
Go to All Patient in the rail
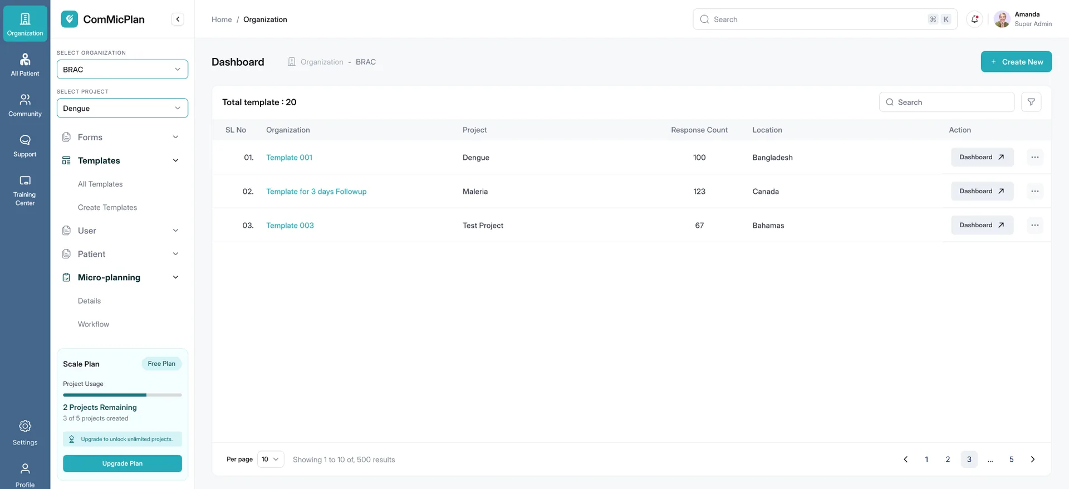[x=25, y=65]
